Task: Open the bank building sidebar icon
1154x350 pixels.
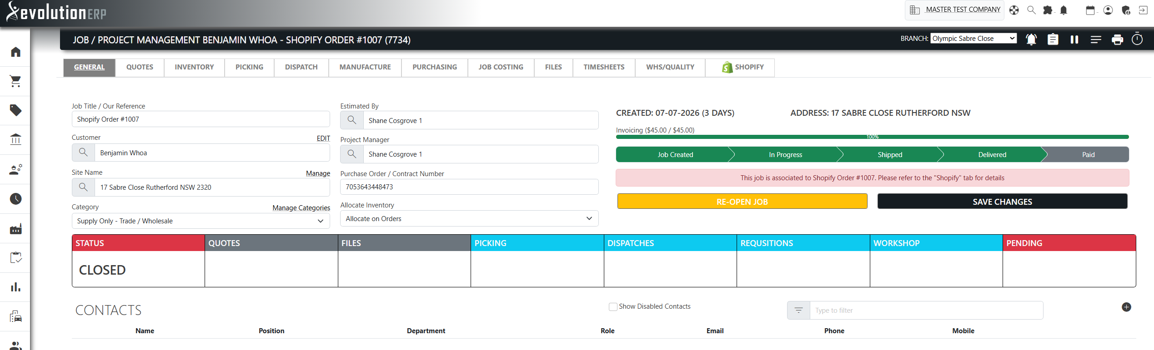Action: (15, 139)
